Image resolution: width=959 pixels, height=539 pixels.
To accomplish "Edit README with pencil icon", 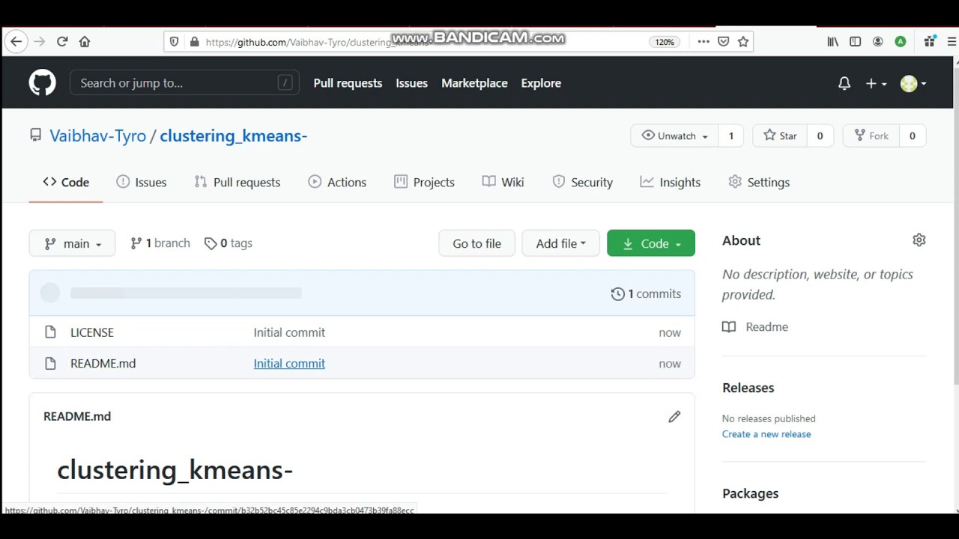I will click(x=674, y=417).
